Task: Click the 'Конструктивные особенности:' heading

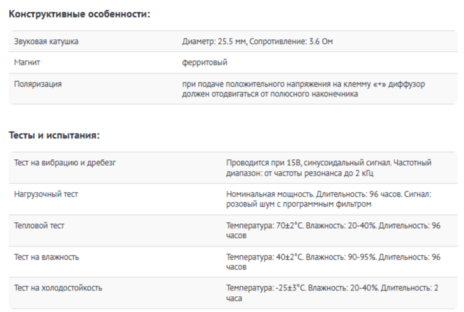Action: pyautogui.click(x=79, y=14)
